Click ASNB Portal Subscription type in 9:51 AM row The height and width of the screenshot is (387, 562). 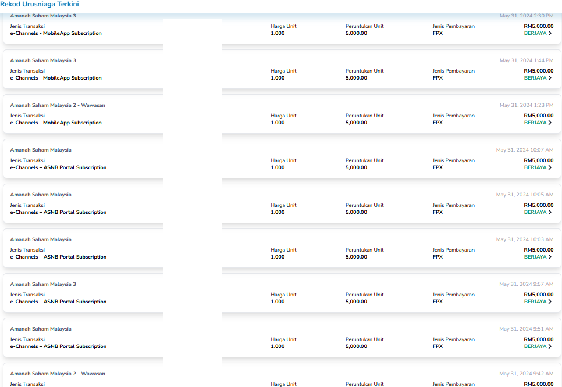pos(58,346)
